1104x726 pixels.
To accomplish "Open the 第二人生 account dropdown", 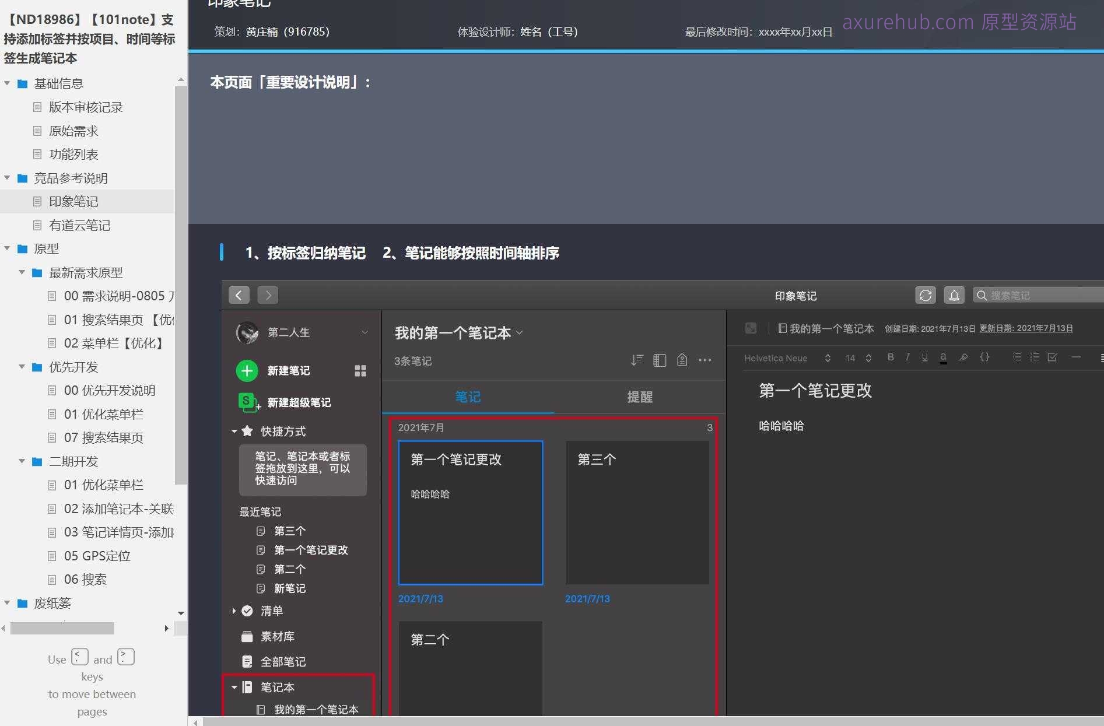I will click(x=365, y=332).
